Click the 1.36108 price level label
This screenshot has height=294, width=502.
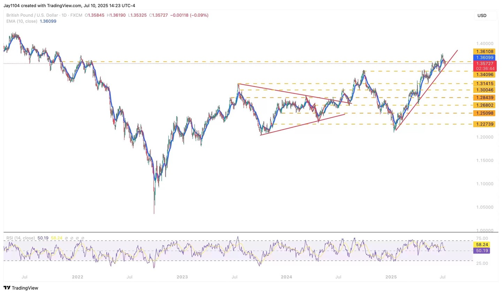click(485, 52)
